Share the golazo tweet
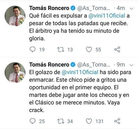The width and height of the screenshot is (138, 129). (117, 121)
